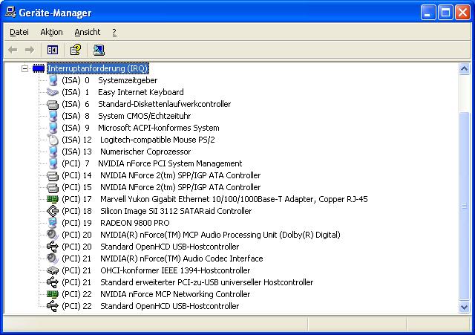475x335 pixels.
Task: Select nForce Audio Codec Interface entry
Action: click(163, 258)
